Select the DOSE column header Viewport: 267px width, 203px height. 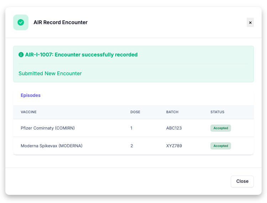click(135, 112)
